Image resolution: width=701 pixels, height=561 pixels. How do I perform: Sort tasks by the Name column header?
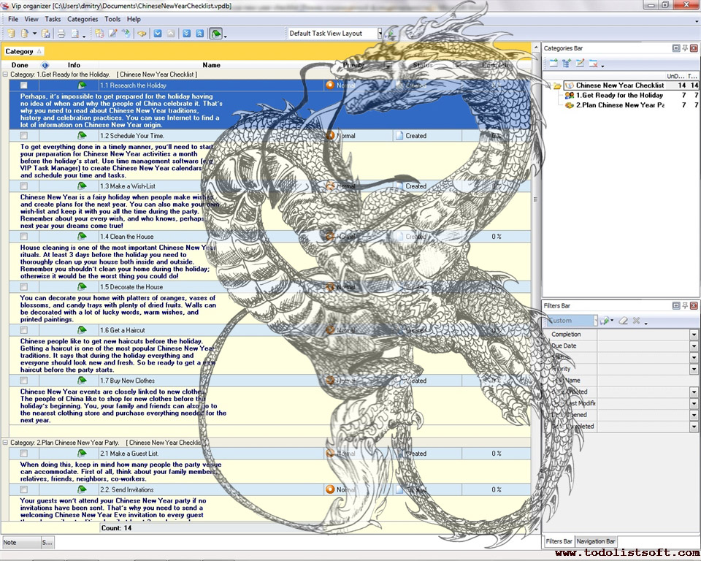[211, 65]
